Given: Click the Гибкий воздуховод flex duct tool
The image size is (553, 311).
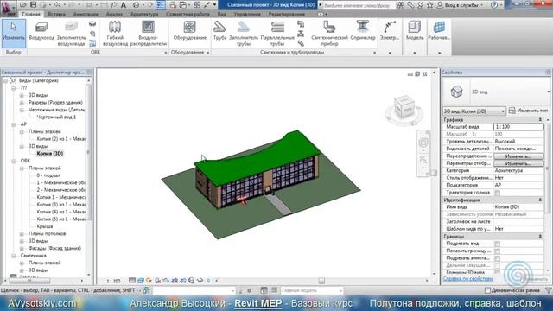Looking at the screenshot, I should (115, 34).
